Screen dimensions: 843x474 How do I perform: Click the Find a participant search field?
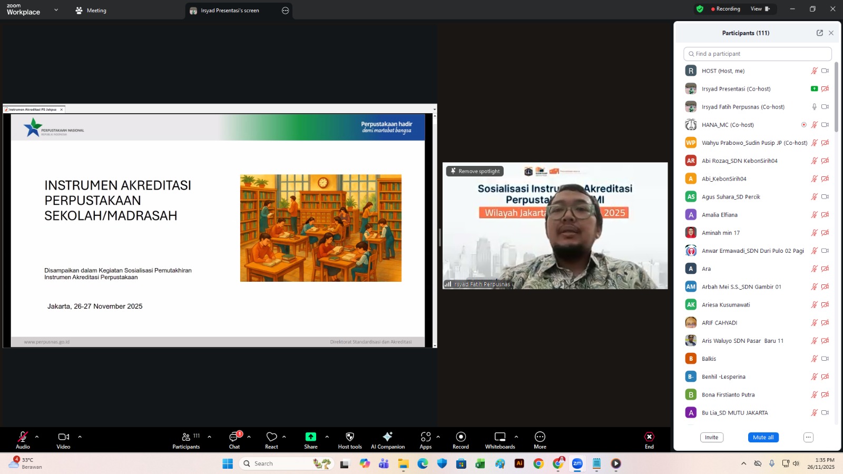pyautogui.click(x=758, y=54)
